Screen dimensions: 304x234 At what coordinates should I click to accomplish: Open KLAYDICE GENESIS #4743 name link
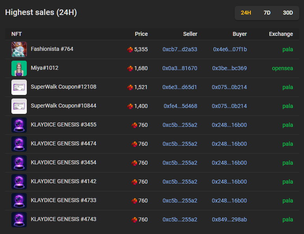[x=63, y=219]
